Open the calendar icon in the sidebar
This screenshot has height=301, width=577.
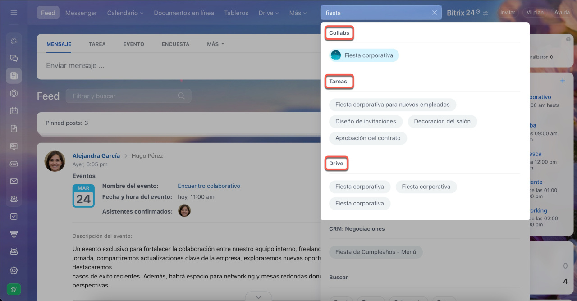(x=14, y=110)
